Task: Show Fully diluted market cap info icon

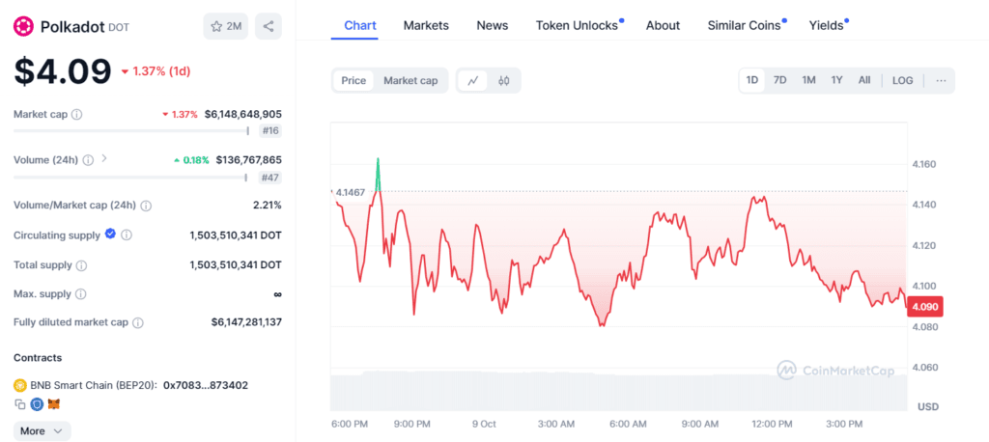Action: [x=137, y=323]
